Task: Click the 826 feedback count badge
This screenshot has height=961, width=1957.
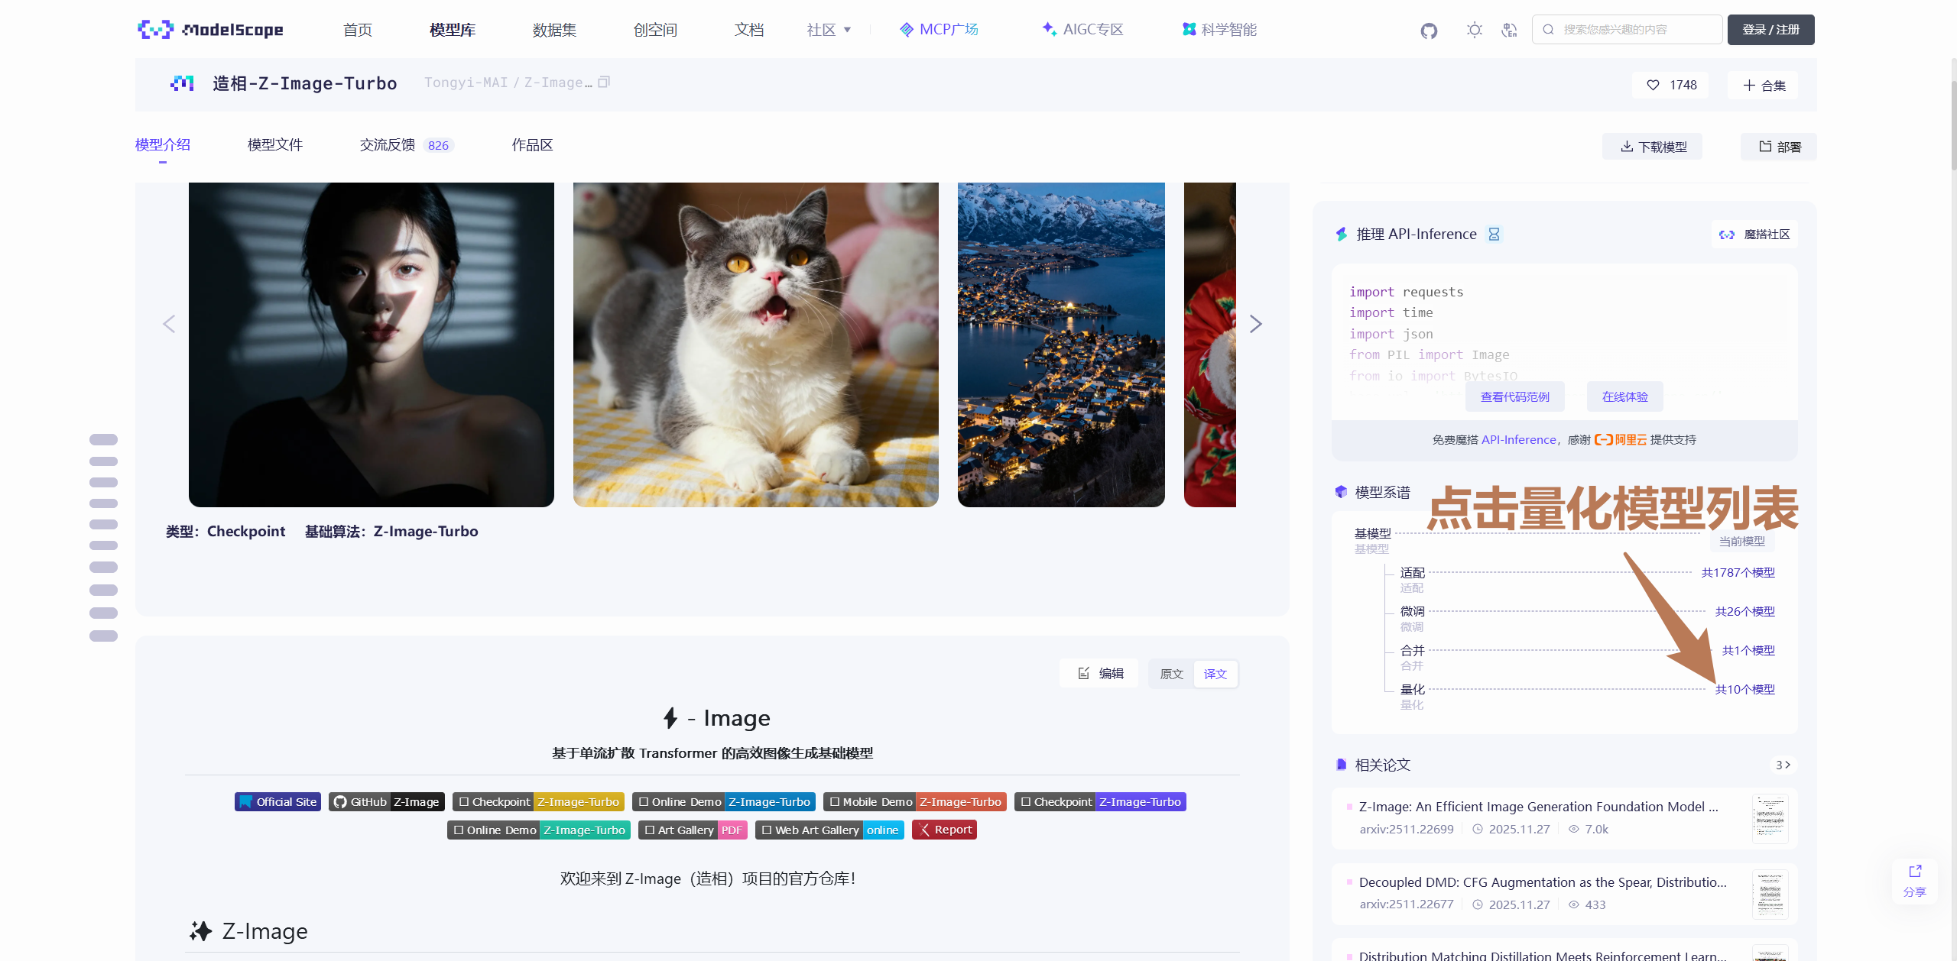Action: click(x=438, y=145)
